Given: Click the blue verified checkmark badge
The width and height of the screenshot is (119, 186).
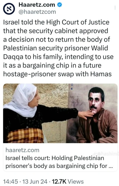Looking at the screenshot, I should point(59,5).
